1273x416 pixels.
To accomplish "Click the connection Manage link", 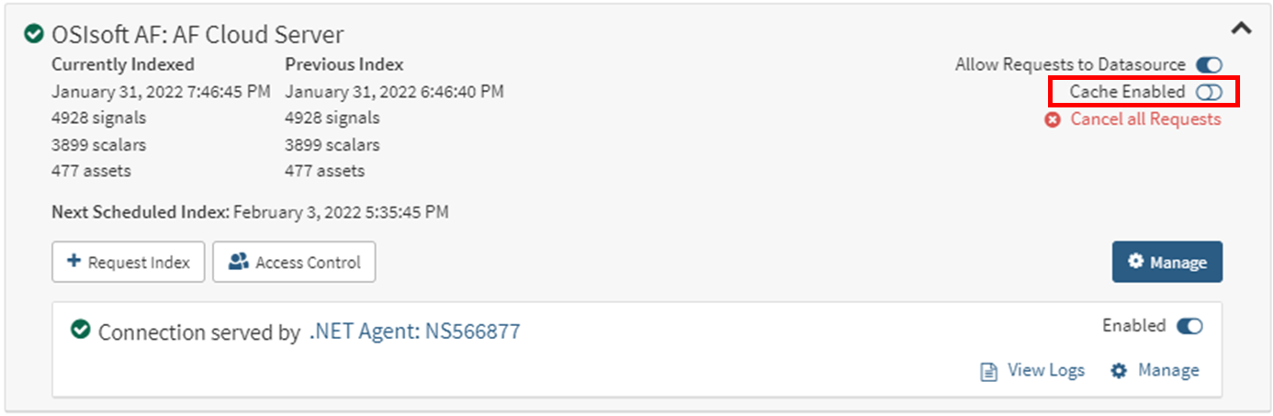I will pos(1168,370).
